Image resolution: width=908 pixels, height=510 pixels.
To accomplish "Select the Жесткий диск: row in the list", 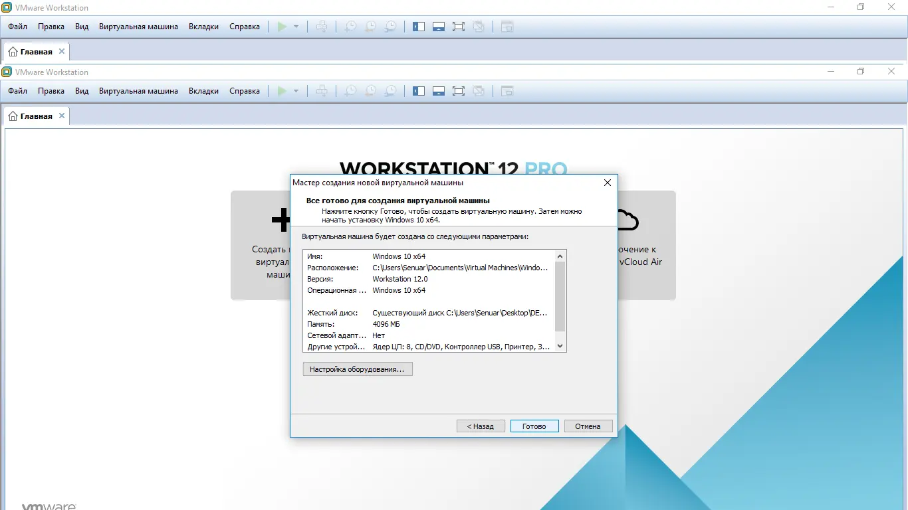I will [429, 313].
